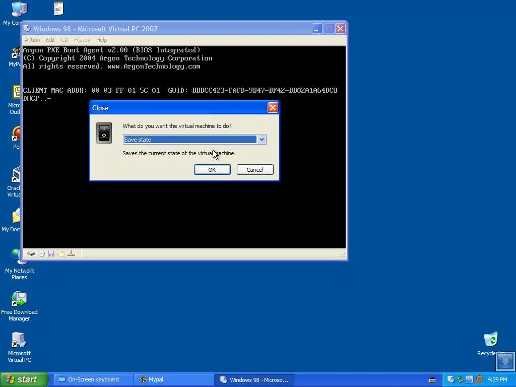
Task: Click the shared folders icon in status bar
Action: (x=61, y=253)
